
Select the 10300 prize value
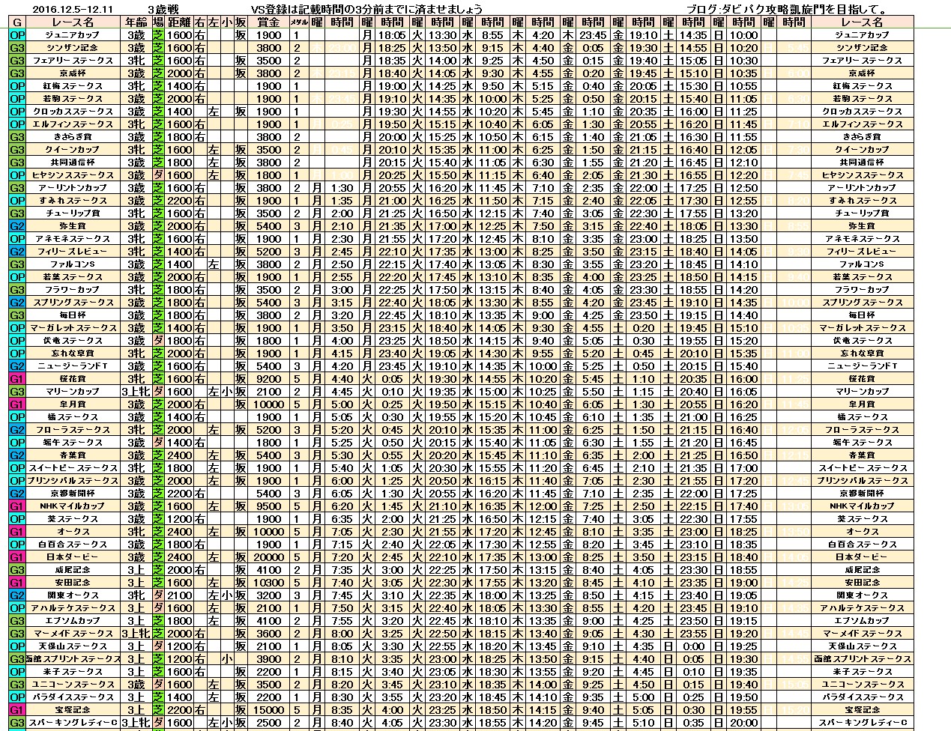(268, 583)
